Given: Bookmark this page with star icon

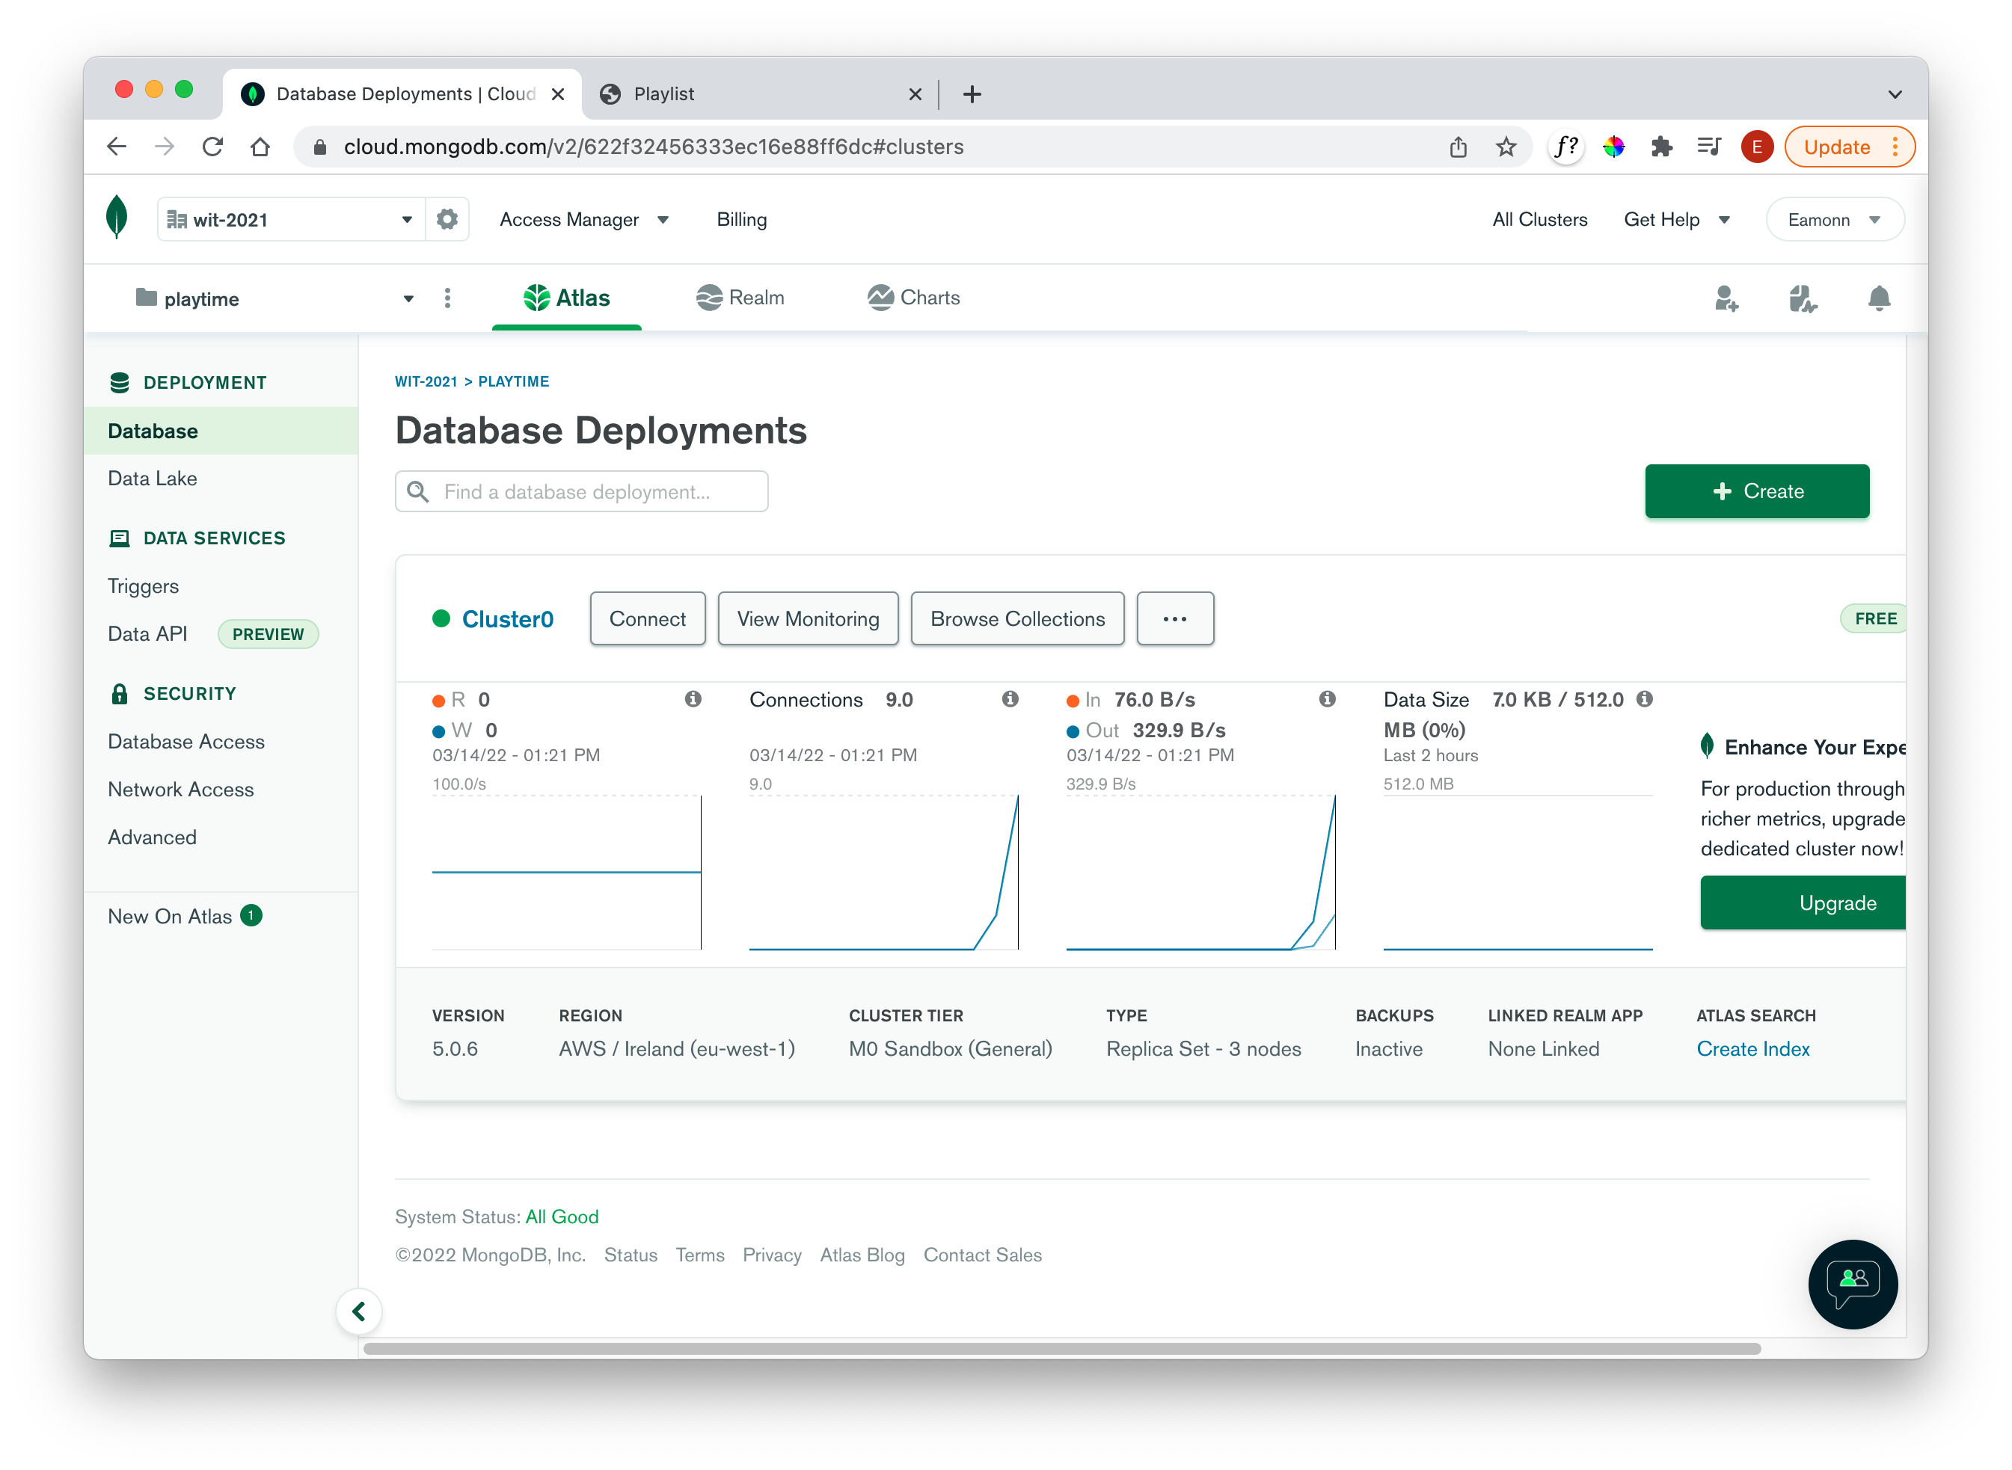Looking at the screenshot, I should (x=1506, y=147).
